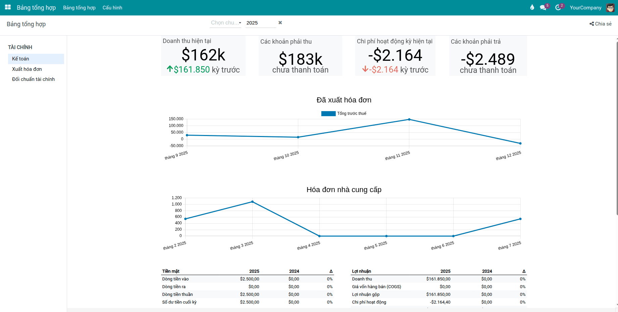
Task: Toggle the Tổng trước thuế chart legend
Action: pos(352,113)
